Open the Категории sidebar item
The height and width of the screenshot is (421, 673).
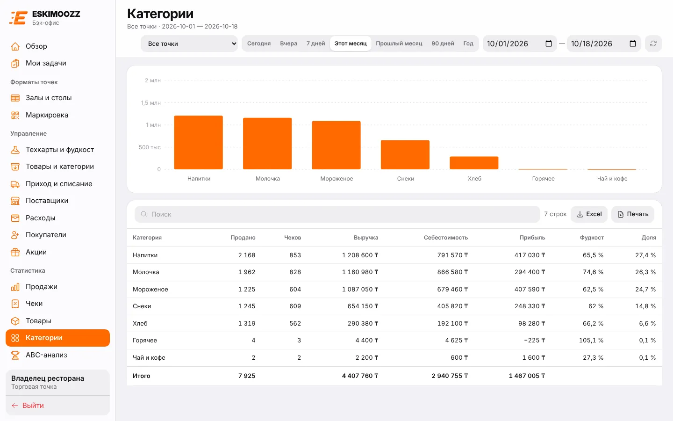pos(57,338)
